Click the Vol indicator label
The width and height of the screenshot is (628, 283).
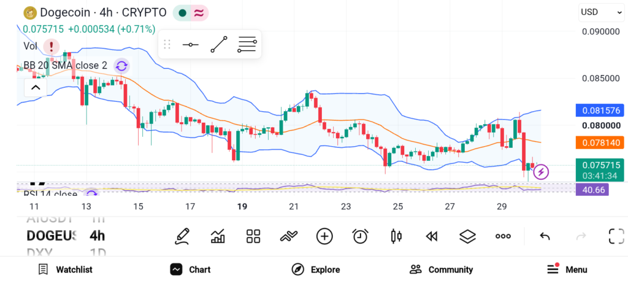[30, 47]
